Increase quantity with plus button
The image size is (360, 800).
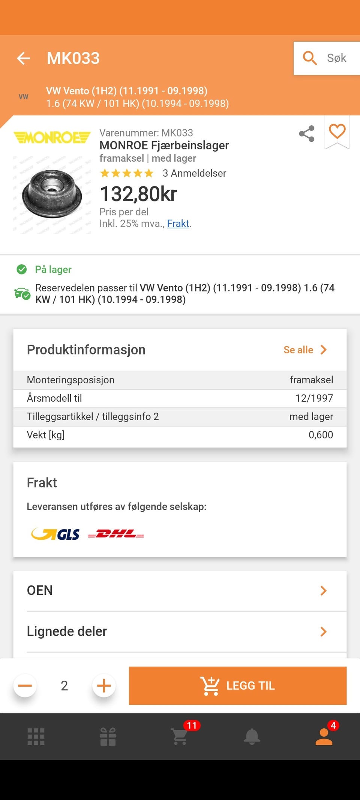click(x=104, y=686)
